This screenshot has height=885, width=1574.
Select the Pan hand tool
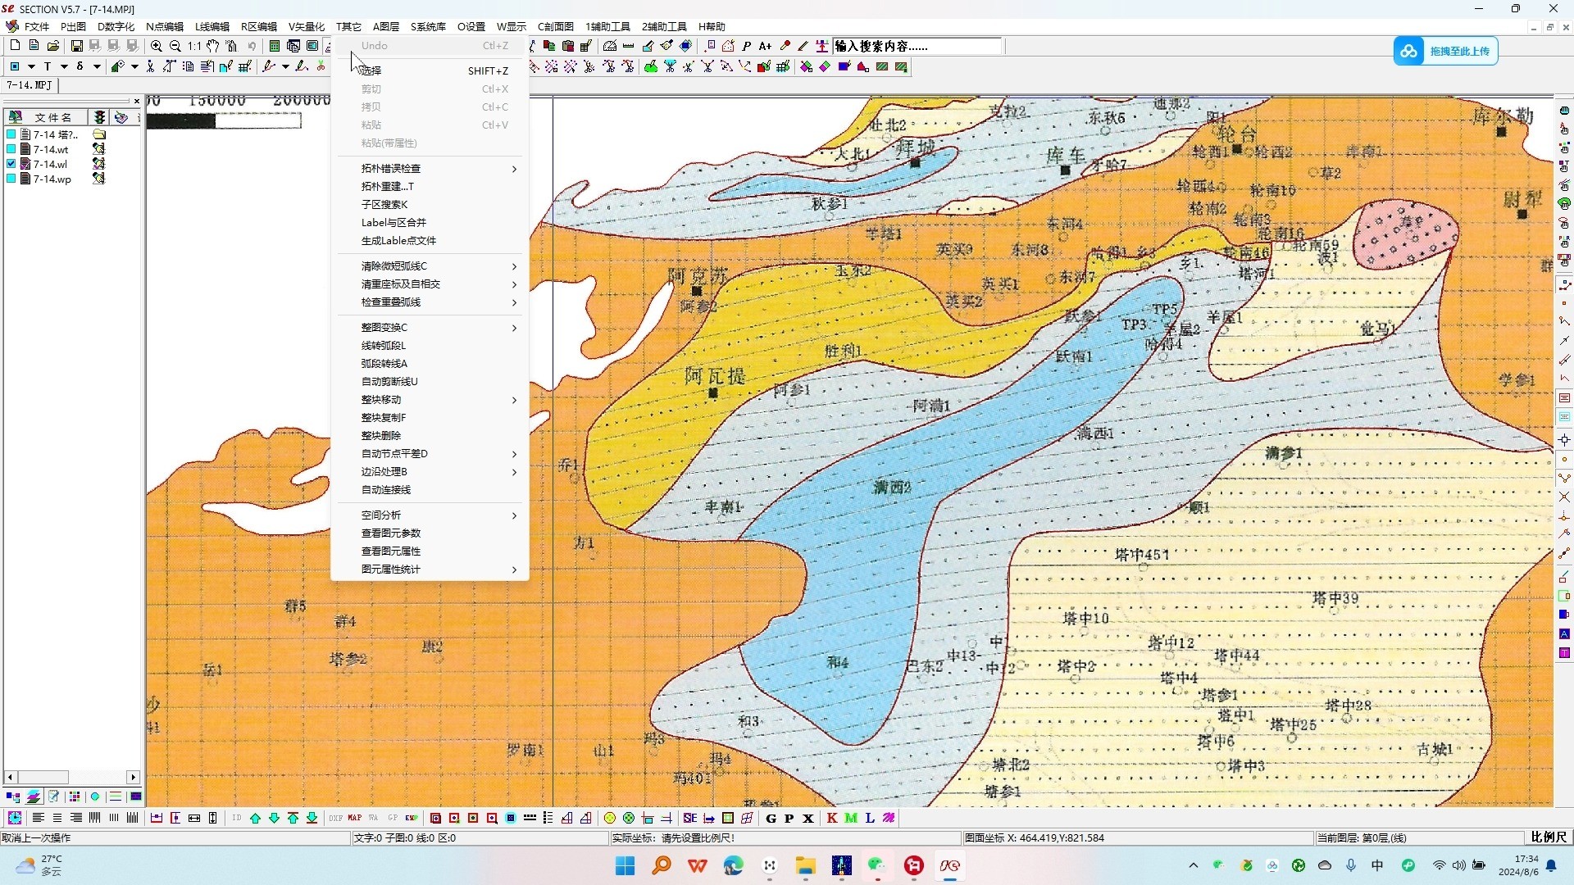(212, 46)
